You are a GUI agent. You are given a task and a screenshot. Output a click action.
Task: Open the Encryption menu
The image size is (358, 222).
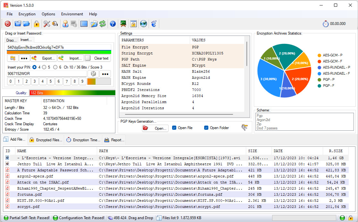pos(27,14)
